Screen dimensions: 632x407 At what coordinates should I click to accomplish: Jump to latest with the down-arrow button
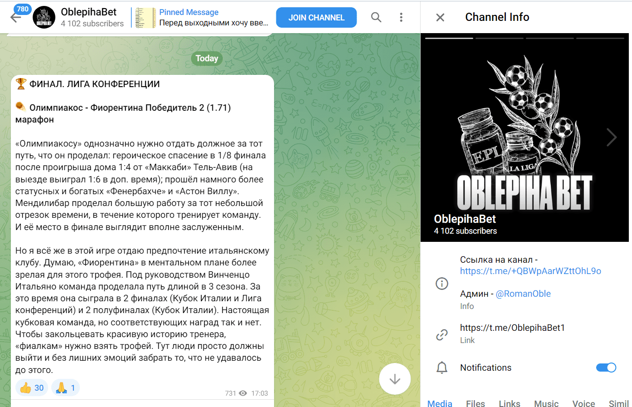pos(395,379)
